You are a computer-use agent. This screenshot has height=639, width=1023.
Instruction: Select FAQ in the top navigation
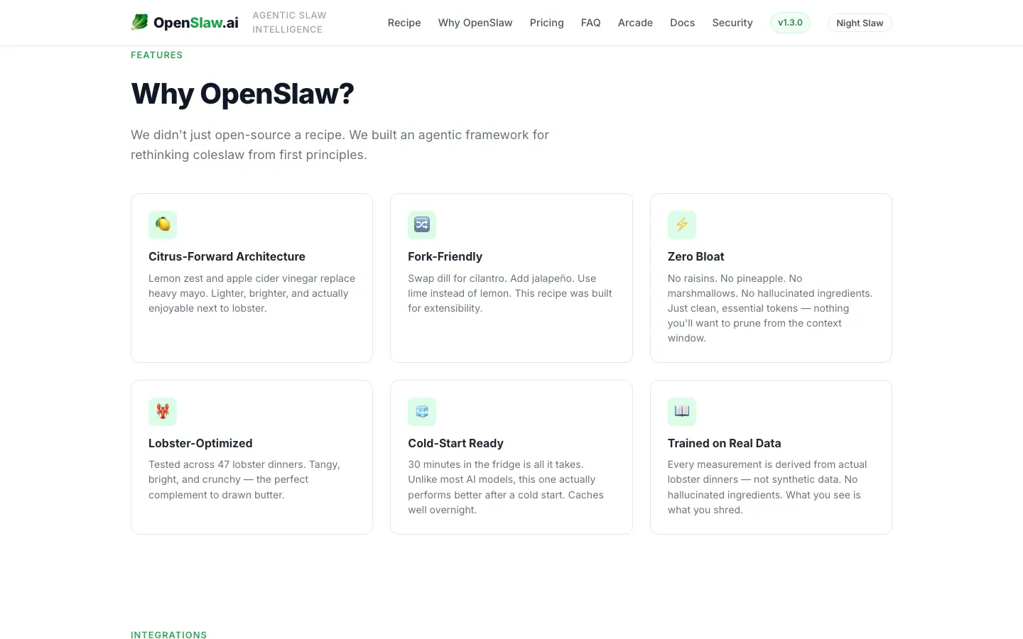591,23
